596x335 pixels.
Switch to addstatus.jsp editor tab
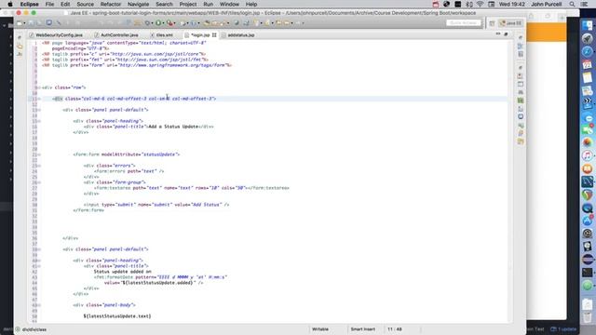(240, 35)
